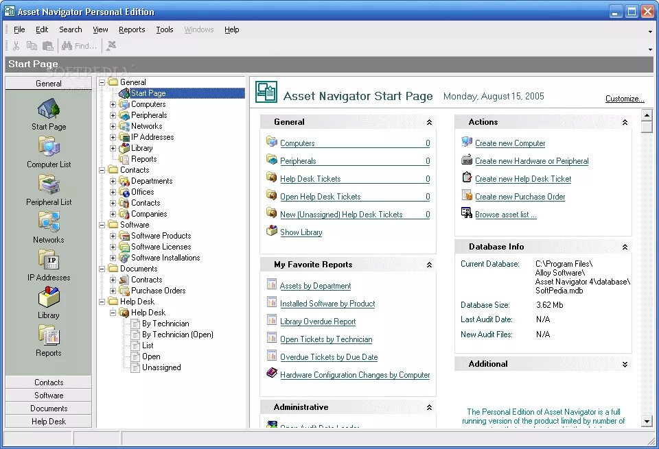Collapse the Actions panel section
This screenshot has height=449, width=659.
pyautogui.click(x=625, y=122)
